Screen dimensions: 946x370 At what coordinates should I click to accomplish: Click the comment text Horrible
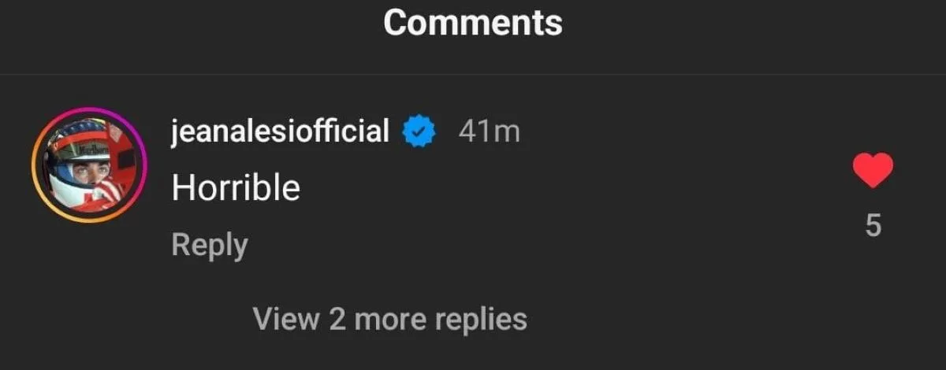point(236,187)
